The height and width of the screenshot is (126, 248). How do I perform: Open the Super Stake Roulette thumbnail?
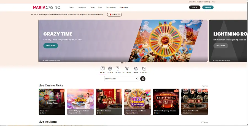[x=195, y=102]
